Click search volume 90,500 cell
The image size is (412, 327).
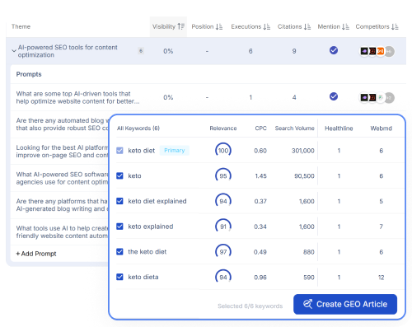pos(304,176)
